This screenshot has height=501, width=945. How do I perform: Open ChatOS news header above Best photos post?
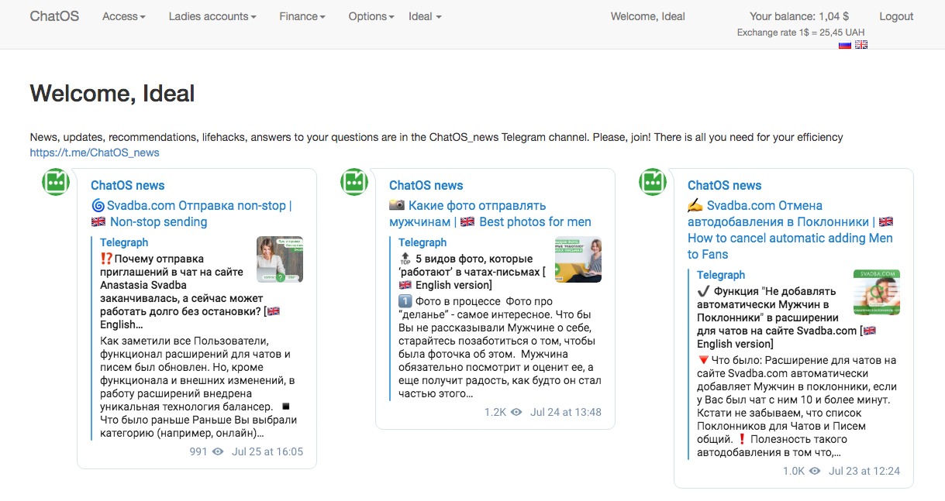[x=426, y=185]
